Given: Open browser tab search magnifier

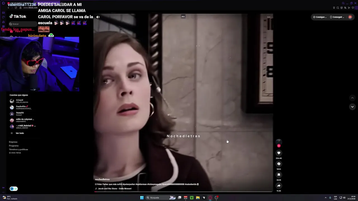Looking at the screenshot, I should 343,3.
